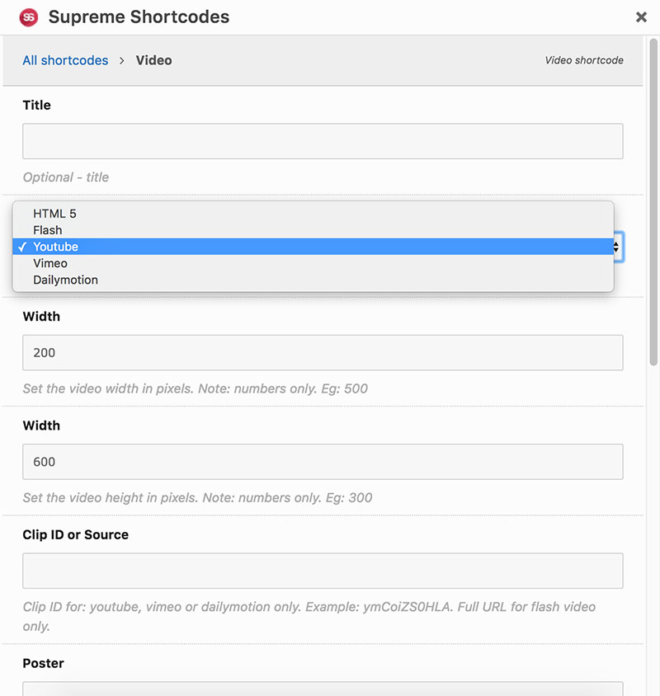660x696 pixels.
Task: Click the Title field label
Action: tap(36, 106)
